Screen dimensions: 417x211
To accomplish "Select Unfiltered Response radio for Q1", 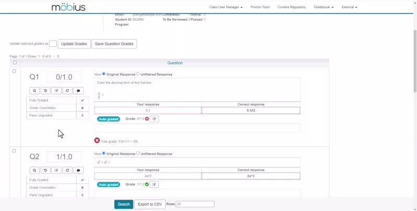I will 138,74.
